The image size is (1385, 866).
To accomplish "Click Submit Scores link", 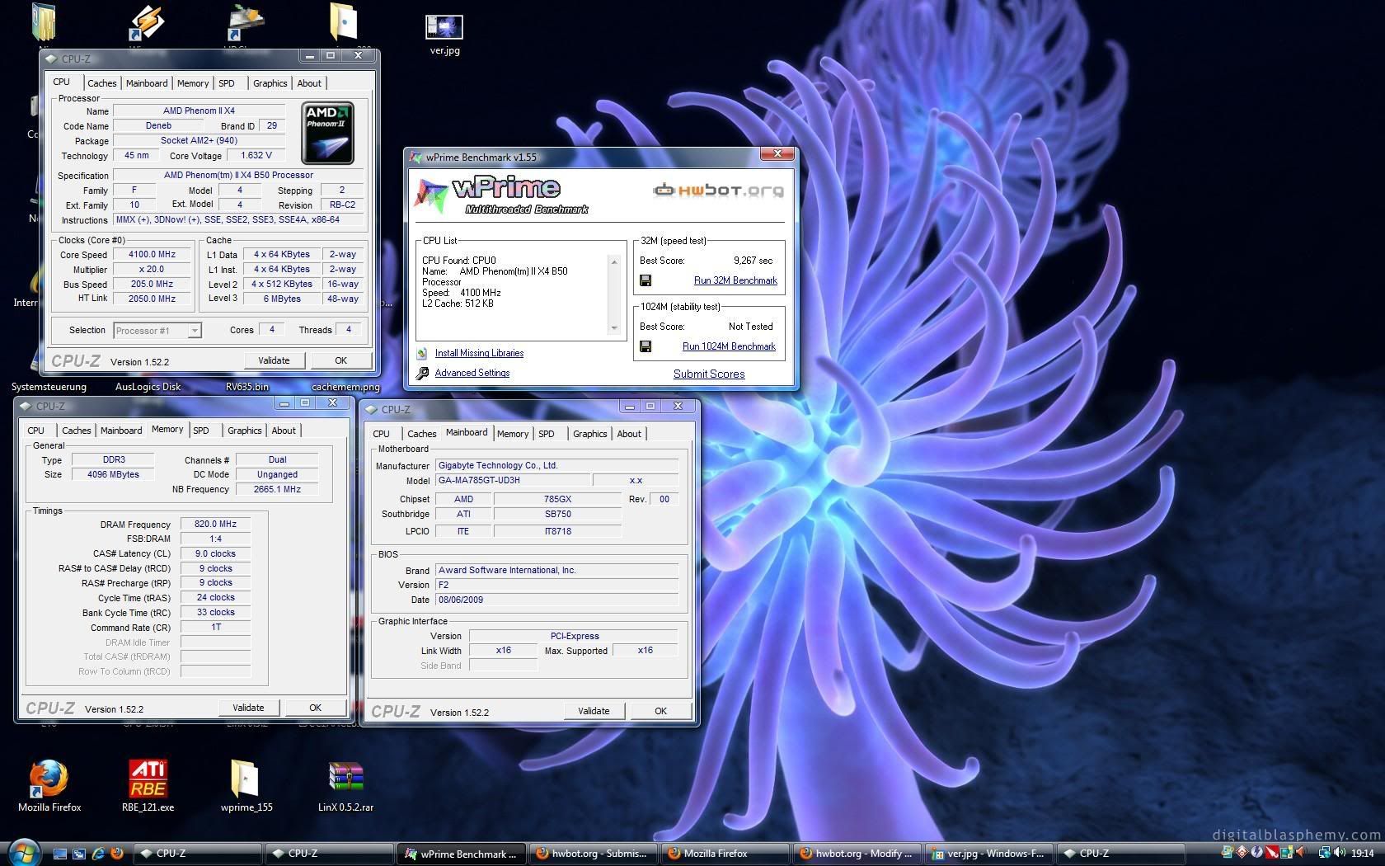I will click(709, 374).
